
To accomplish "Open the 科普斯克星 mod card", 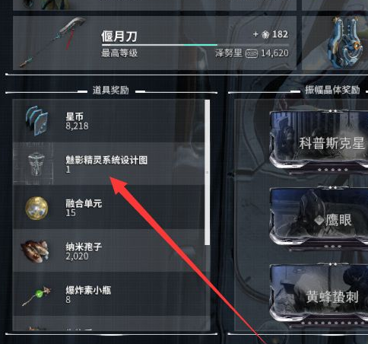I will coord(319,141).
